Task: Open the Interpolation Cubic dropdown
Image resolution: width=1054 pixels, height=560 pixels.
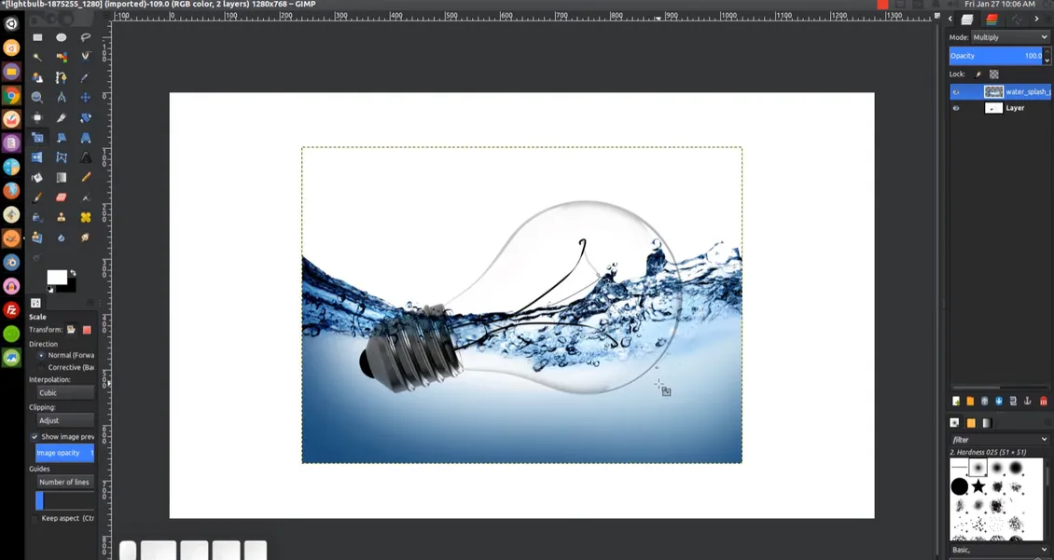Action: [65, 393]
